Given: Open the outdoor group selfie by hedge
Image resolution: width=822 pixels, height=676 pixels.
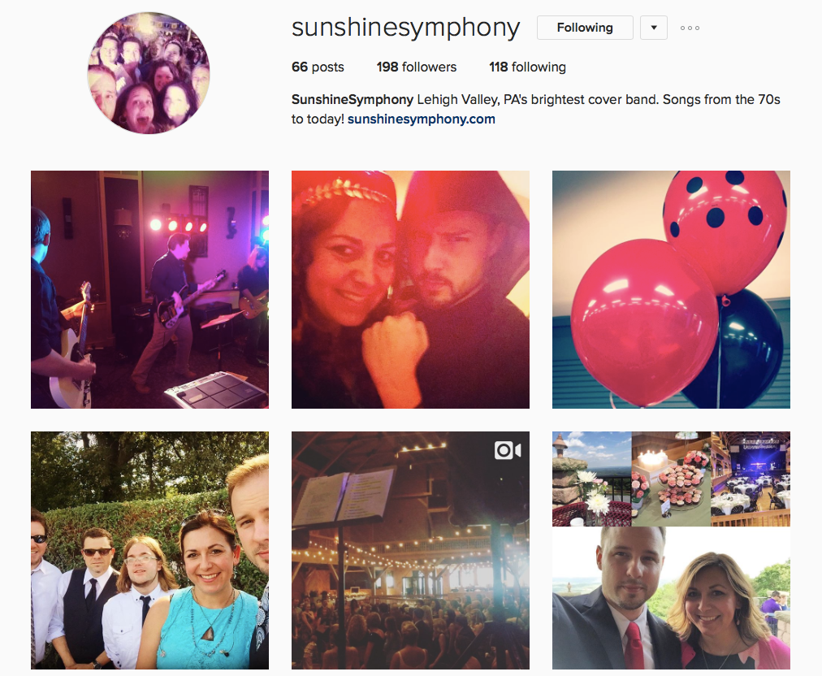Looking at the screenshot, I should [x=149, y=550].
